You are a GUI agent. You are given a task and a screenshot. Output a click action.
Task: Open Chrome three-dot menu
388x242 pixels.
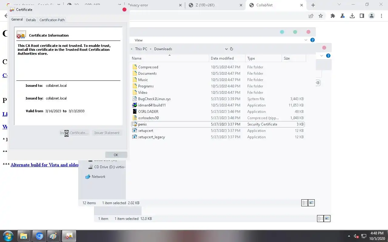tap(381, 16)
